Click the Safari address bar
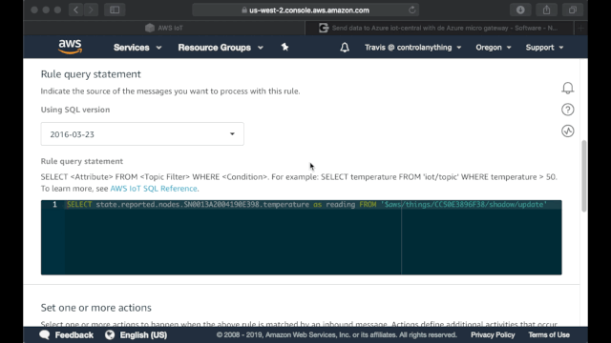The image size is (611, 343). pos(305,10)
